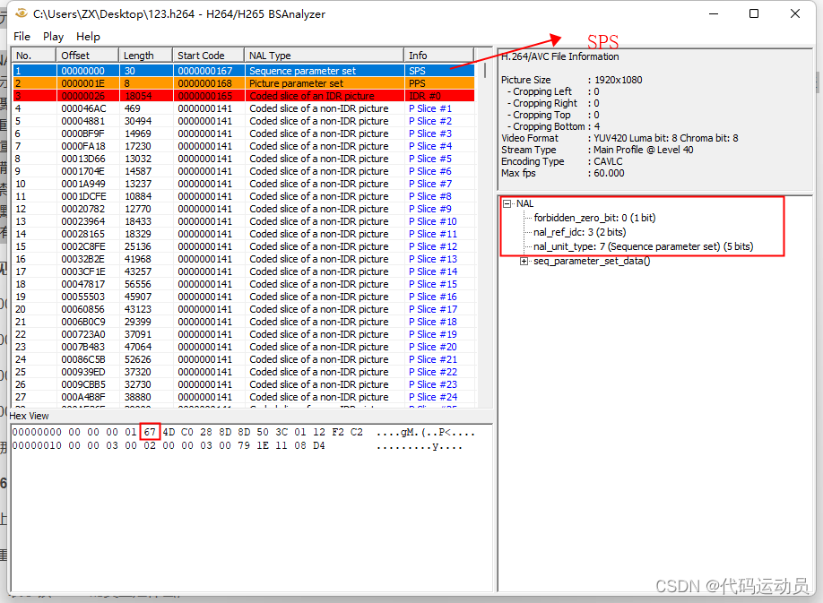
Task: Select the P Slice #1 row
Action: (269, 108)
